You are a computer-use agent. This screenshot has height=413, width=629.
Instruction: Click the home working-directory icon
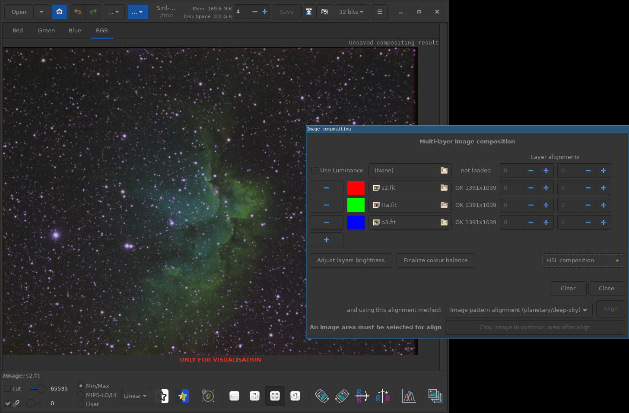click(x=60, y=12)
